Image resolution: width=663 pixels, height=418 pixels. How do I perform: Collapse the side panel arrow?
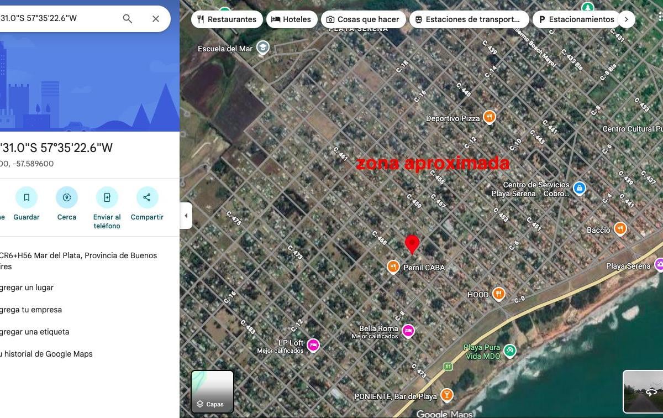(186, 216)
